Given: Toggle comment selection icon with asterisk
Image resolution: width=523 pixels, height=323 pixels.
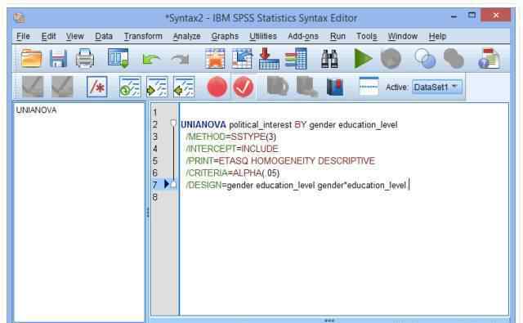Looking at the screenshot, I should tap(96, 87).
